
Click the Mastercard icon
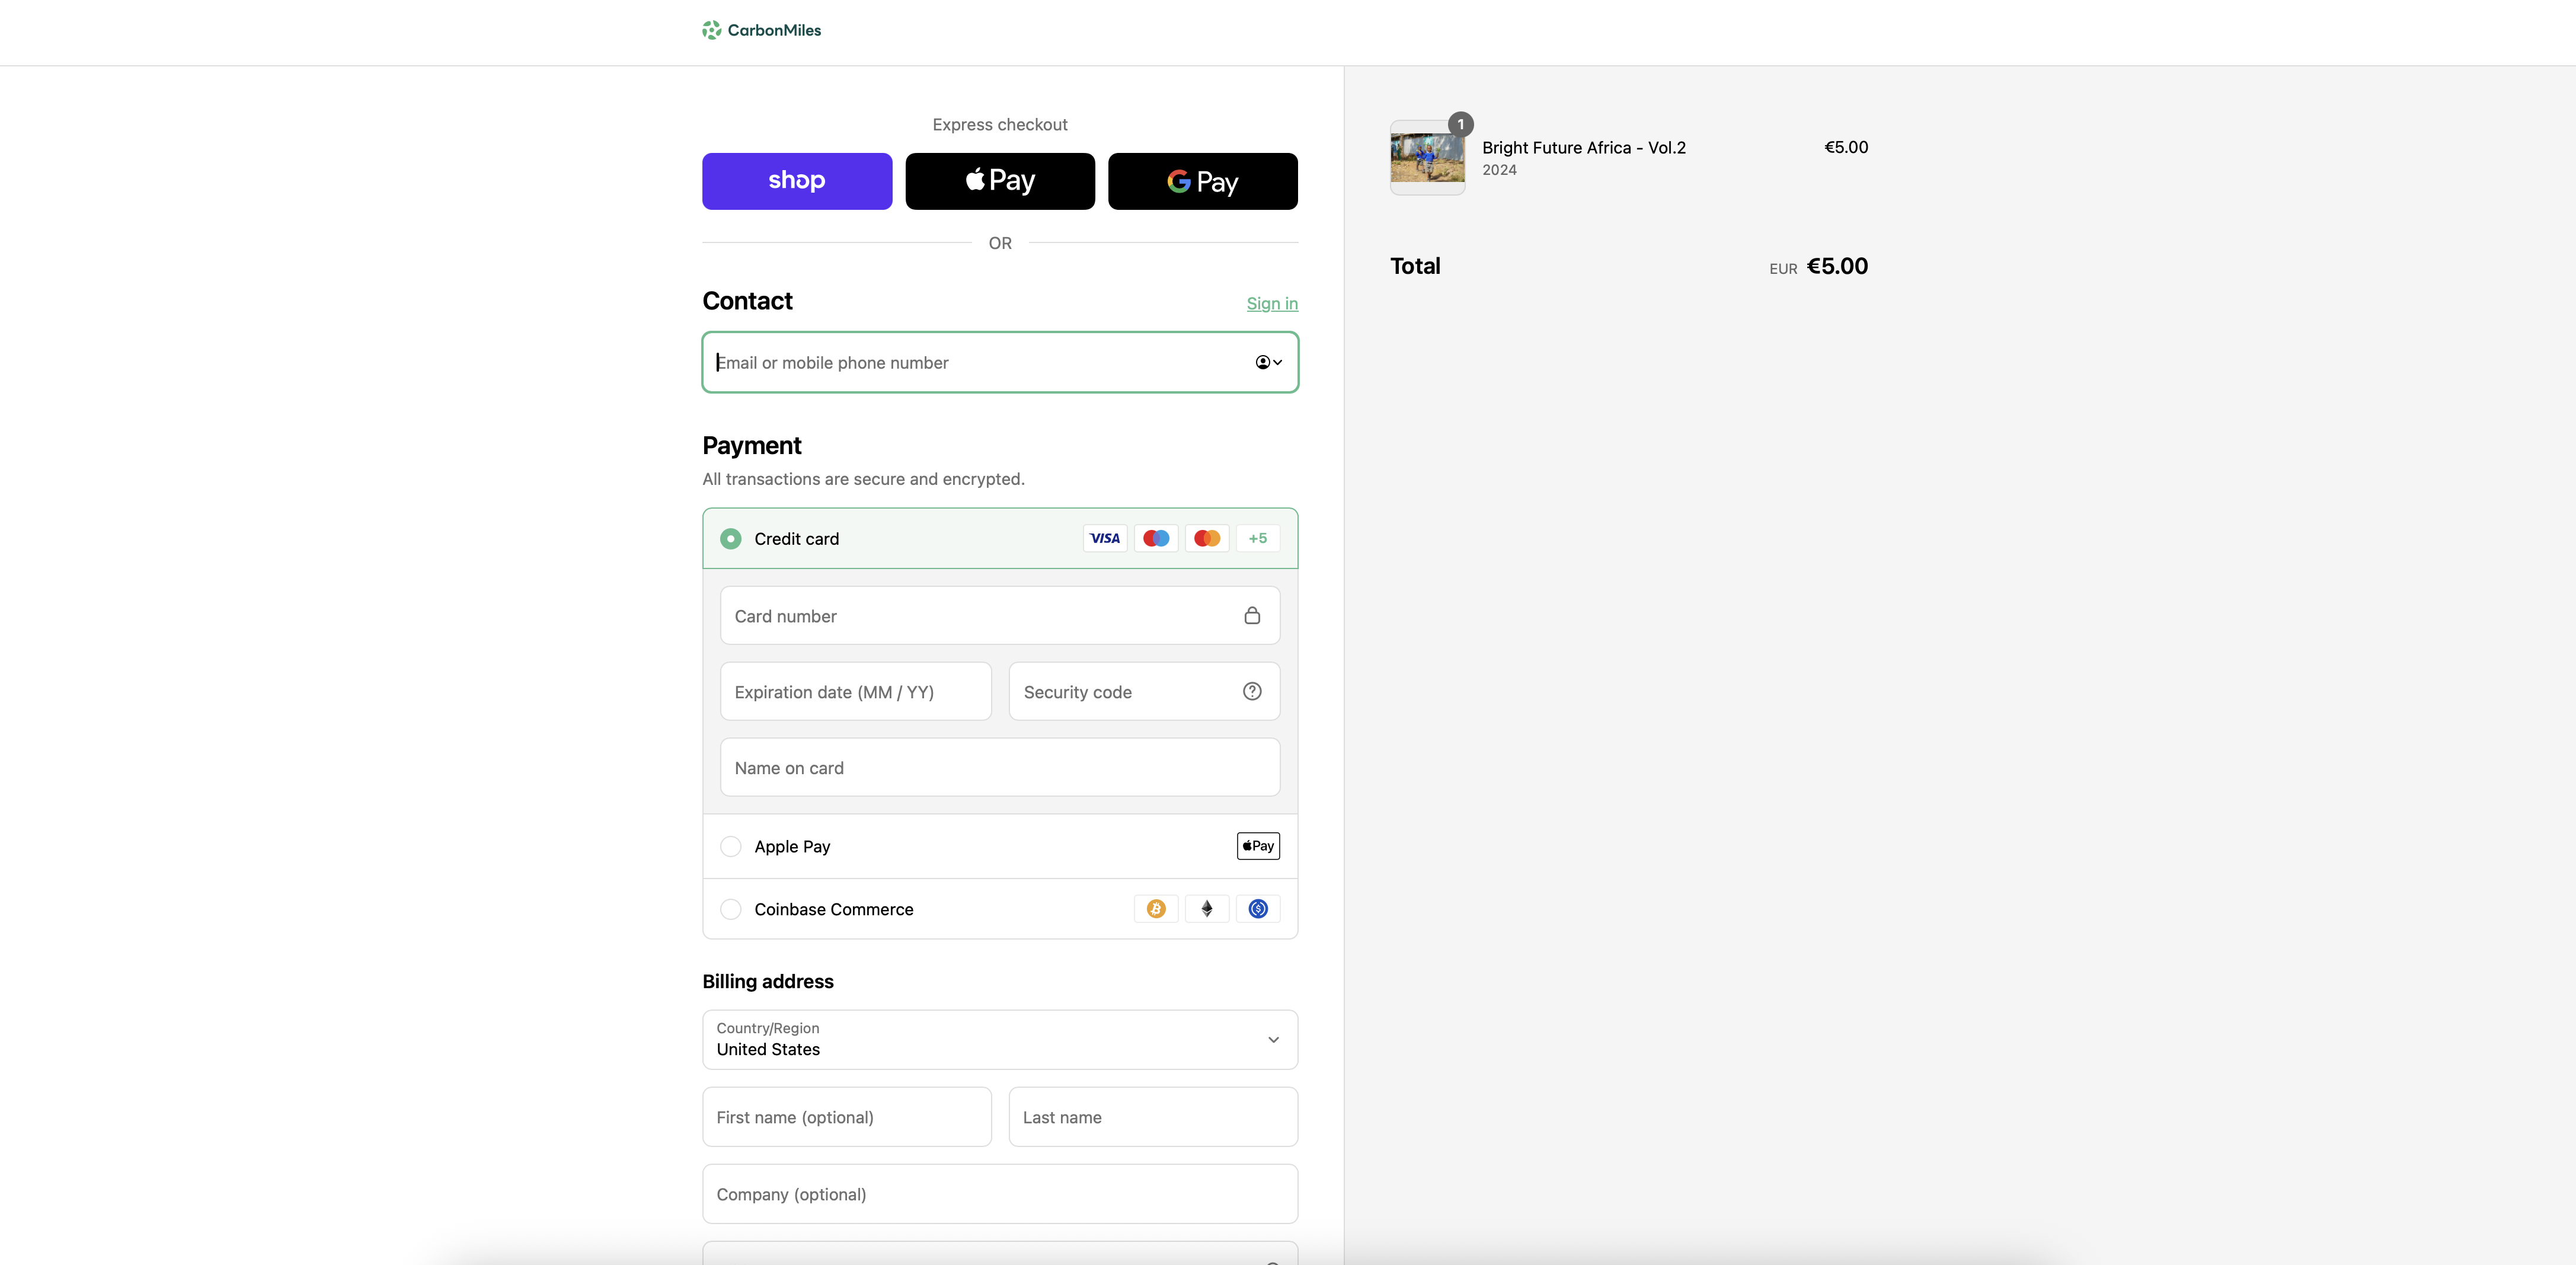pyautogui.click(x=1206, y=538)
